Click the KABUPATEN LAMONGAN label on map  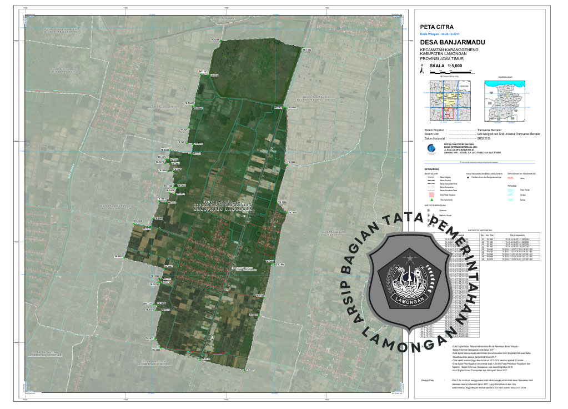(221, 210)
